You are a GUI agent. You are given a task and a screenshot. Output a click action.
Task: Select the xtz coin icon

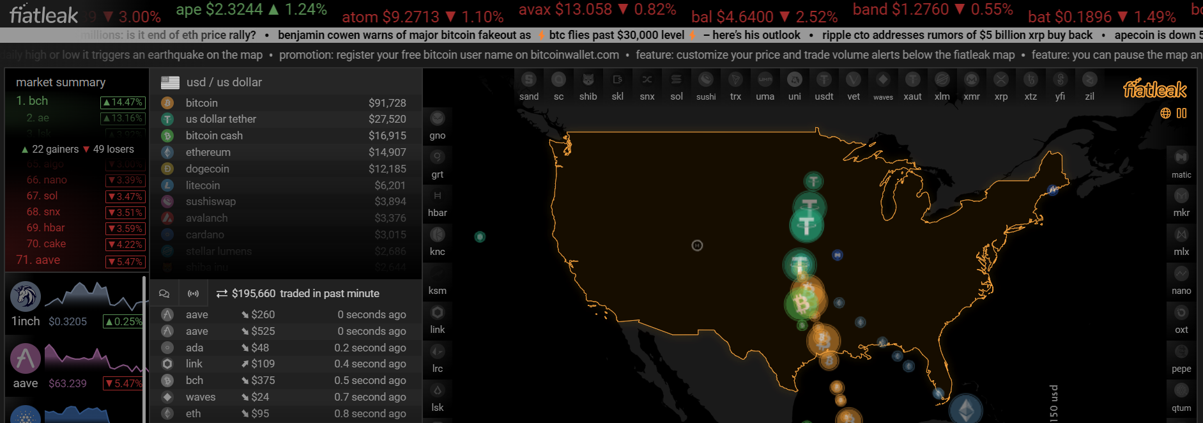(1031, 80)
